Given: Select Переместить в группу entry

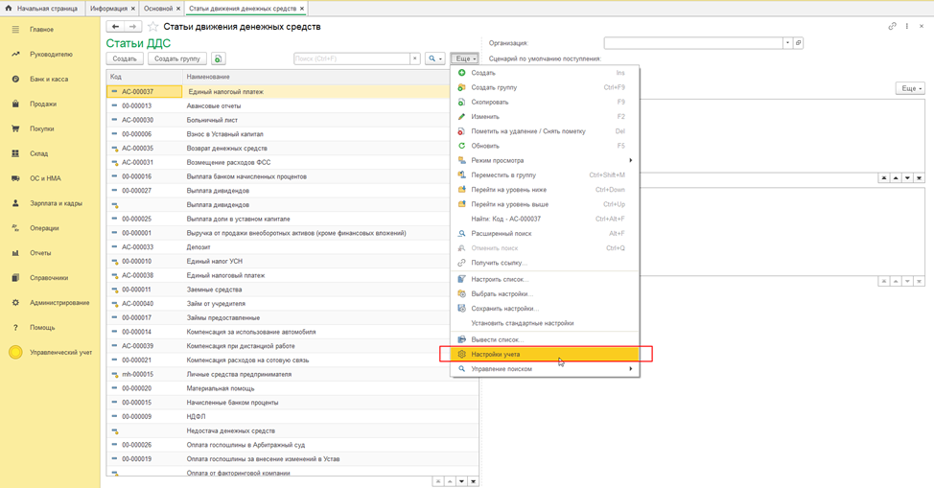Looking at the screenshot, I should pyautogui.click(x=545, y=175).
